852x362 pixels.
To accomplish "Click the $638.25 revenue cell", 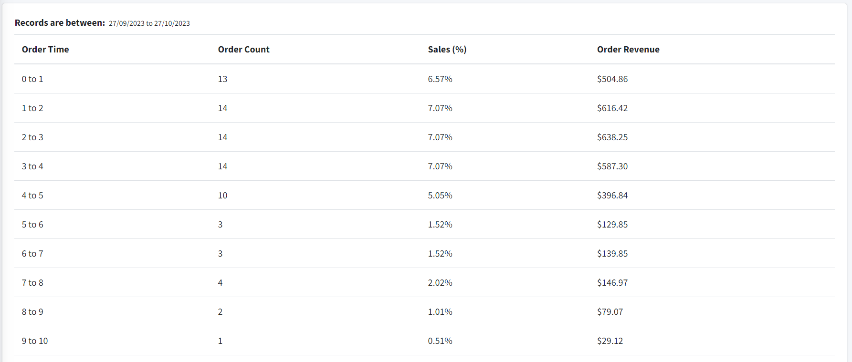I will (x=612, y=137).
